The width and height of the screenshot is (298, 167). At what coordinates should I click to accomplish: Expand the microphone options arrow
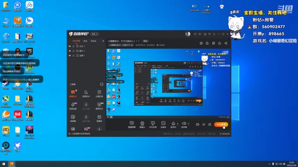[x=178, y=124]
